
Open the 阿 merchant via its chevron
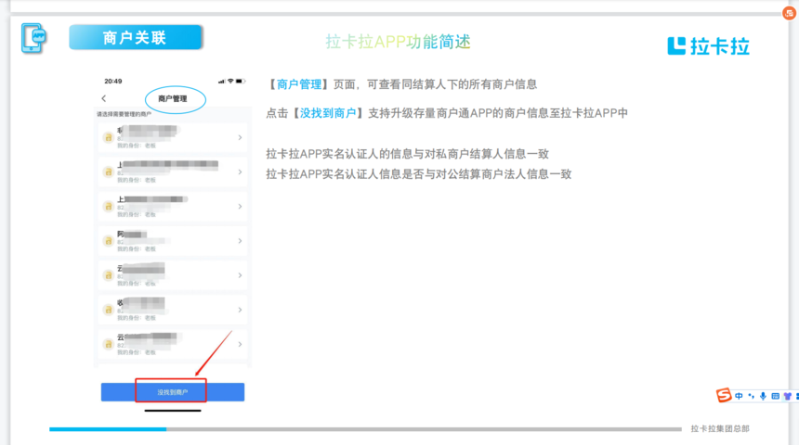(240, 240)
